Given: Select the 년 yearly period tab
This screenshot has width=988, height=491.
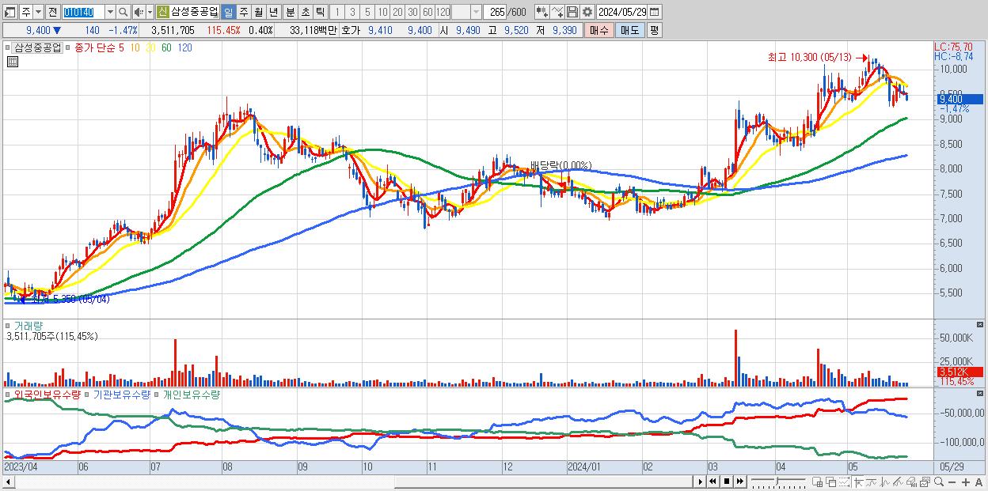Looking at the screenshot, I should [273, 12].
